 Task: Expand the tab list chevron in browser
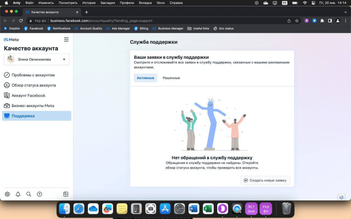[346, 12]
